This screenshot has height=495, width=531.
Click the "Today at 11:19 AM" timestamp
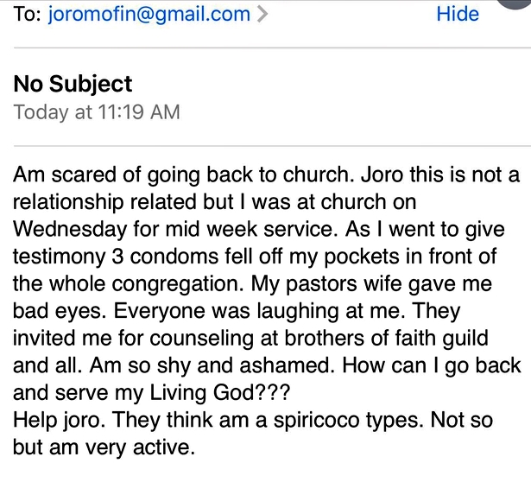[x=97, y=112]
